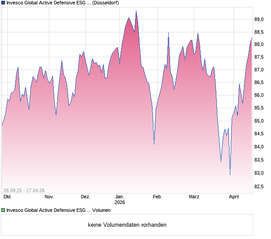Click the 'keine Volumendaten vorhanden' message
The image size is (271, 239).
[127, 225]
